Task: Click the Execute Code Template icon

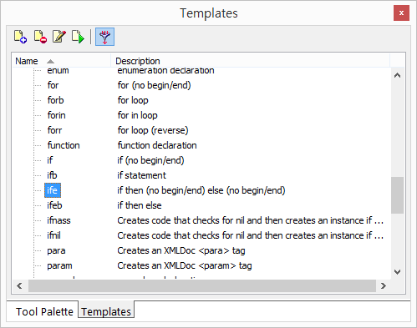Action: pyautogui.click(x=78, y=37)
